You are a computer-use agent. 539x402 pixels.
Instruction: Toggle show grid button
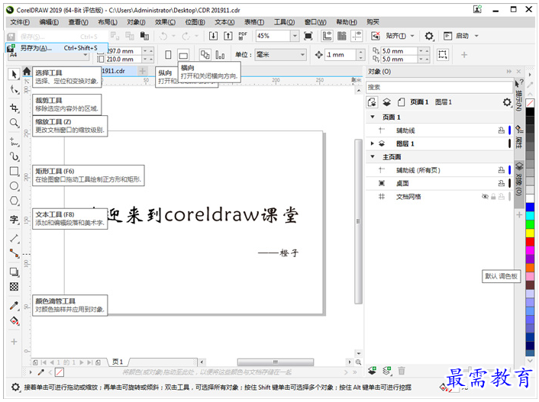[x=342, y=36]
